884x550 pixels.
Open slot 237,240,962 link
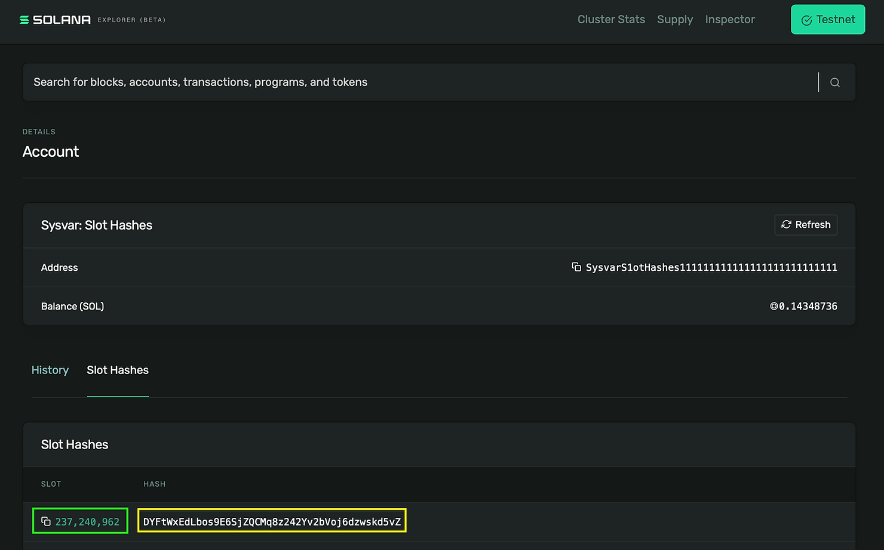click(x=87, y=521)
